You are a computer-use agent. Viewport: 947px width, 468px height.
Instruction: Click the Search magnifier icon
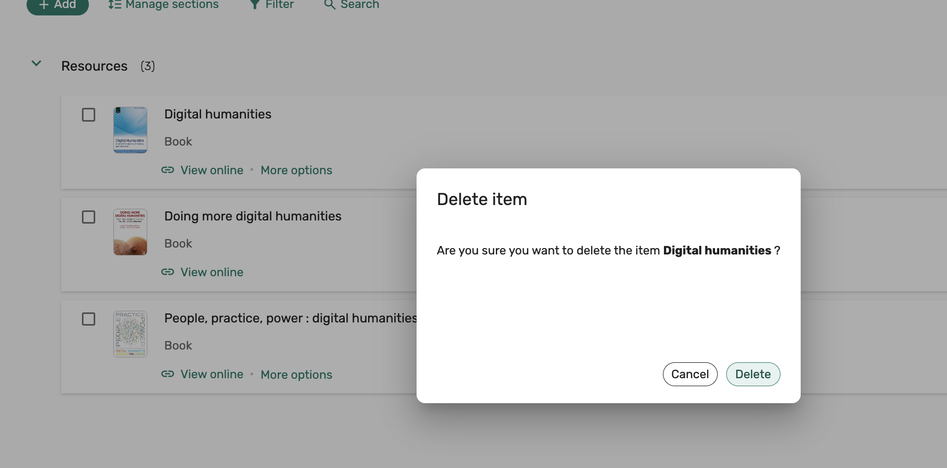(x=330, y=4)
